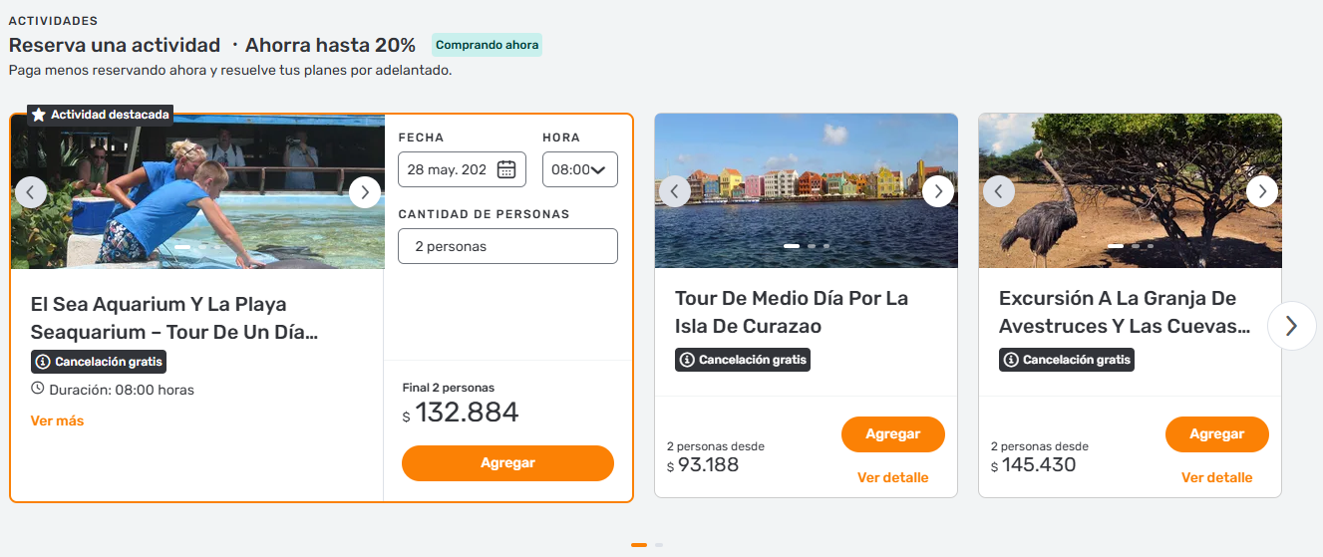Image resolution: width=1323 pixels, height=557 pixels.
Task: Add Sea Aquarium tour with Agregar button
Action: click(x=507, y=463)
